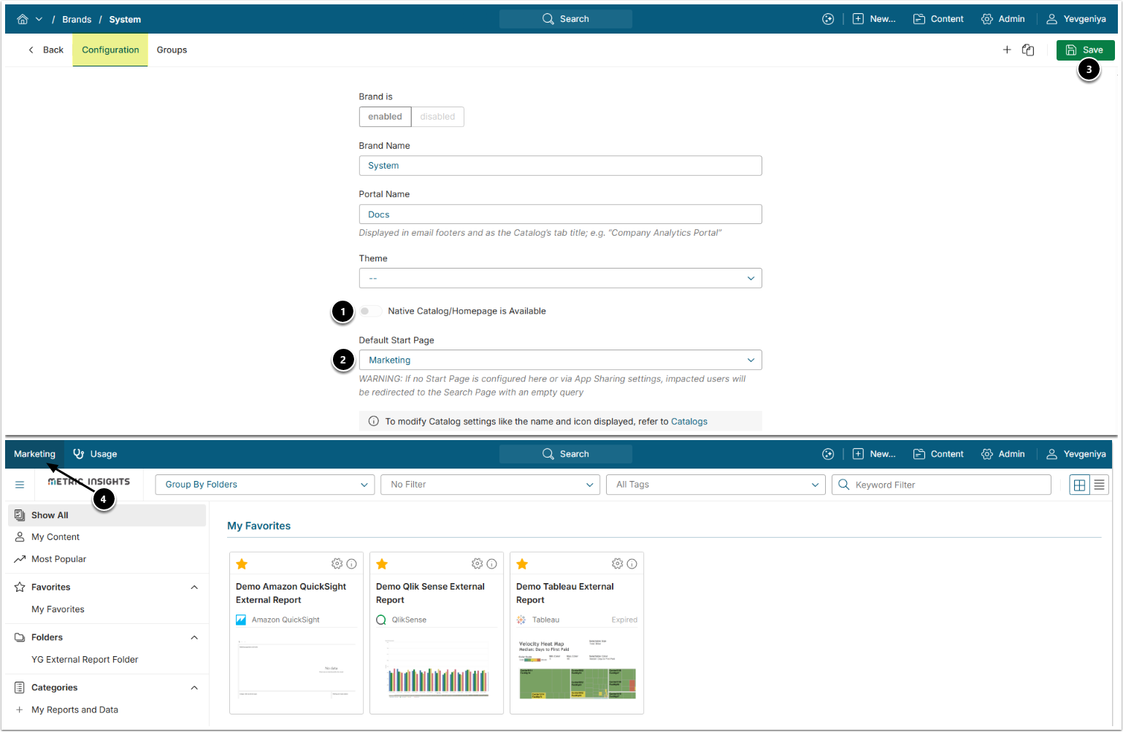1123x732 pixels.
Task: Toggle the hamburger sidebar menu
Action: click(20, 485)
